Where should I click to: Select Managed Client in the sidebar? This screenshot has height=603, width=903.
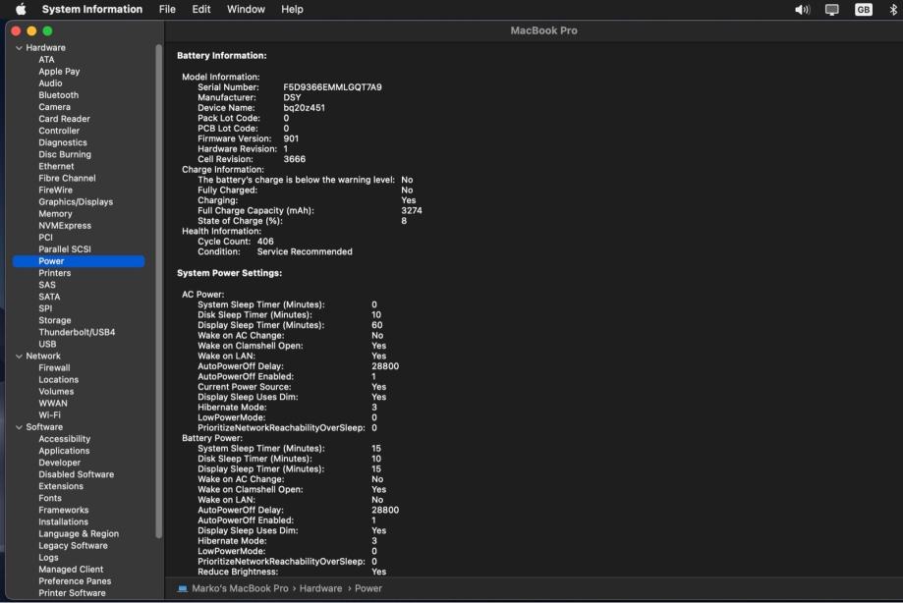[71, 570]
